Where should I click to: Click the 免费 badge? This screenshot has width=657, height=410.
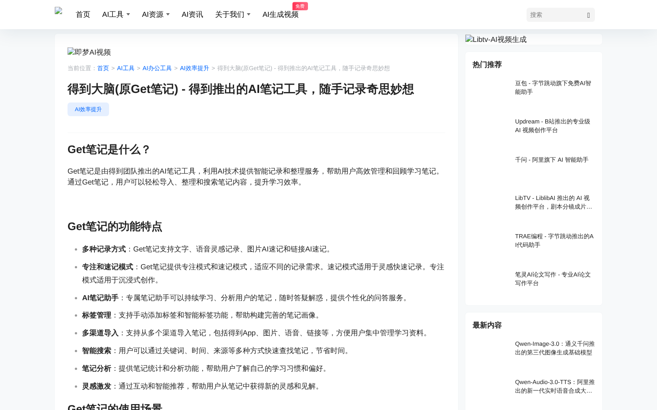coord(300,6)
